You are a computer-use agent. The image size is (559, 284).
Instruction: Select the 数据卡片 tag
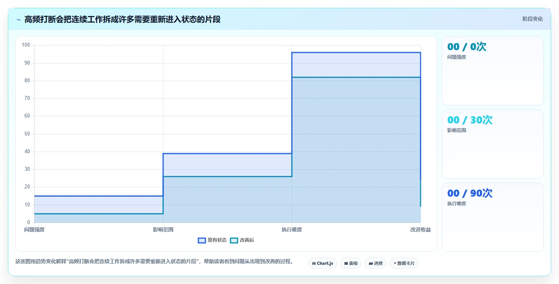point(404,263)
